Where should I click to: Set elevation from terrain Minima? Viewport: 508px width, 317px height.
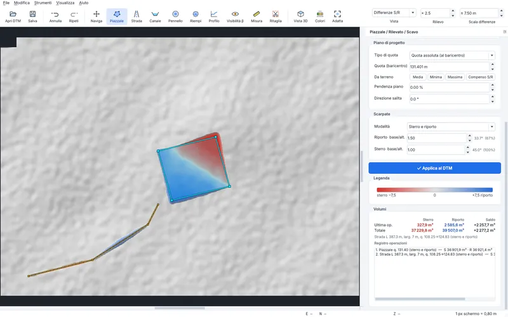436,77
